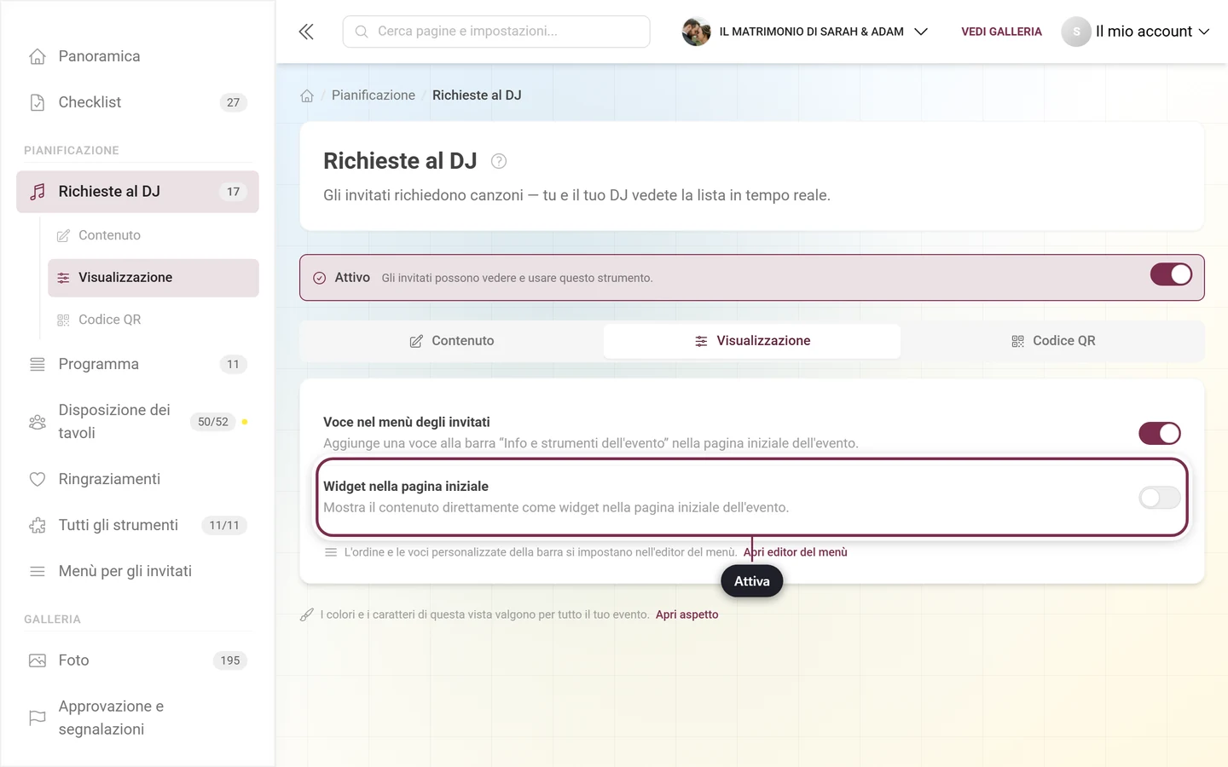
Task: Click the Checklist count badge 27
Action: pos(233,102)
